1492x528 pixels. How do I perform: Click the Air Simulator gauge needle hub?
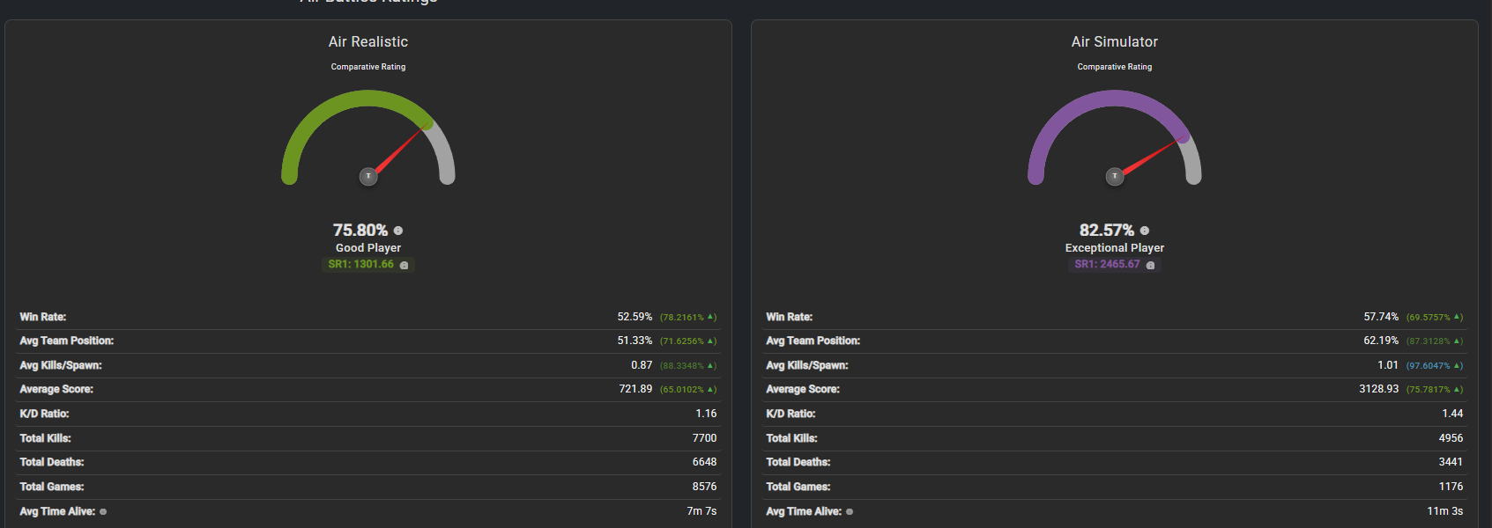1115,176
